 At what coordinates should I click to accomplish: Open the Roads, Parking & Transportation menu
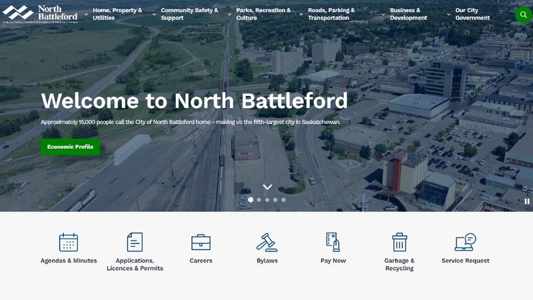[x=331, y=14]
